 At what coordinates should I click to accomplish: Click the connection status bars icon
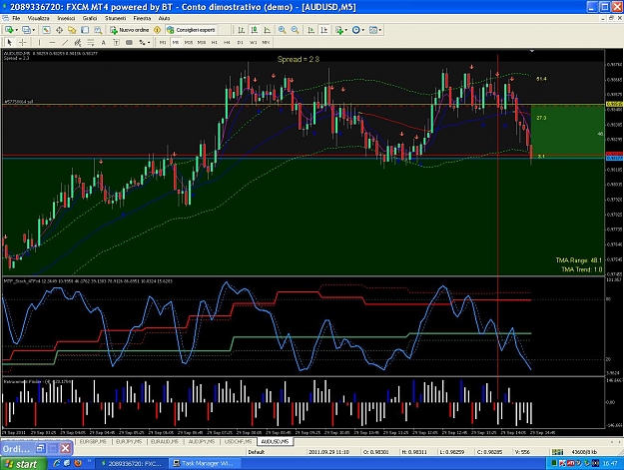point(557,452)
